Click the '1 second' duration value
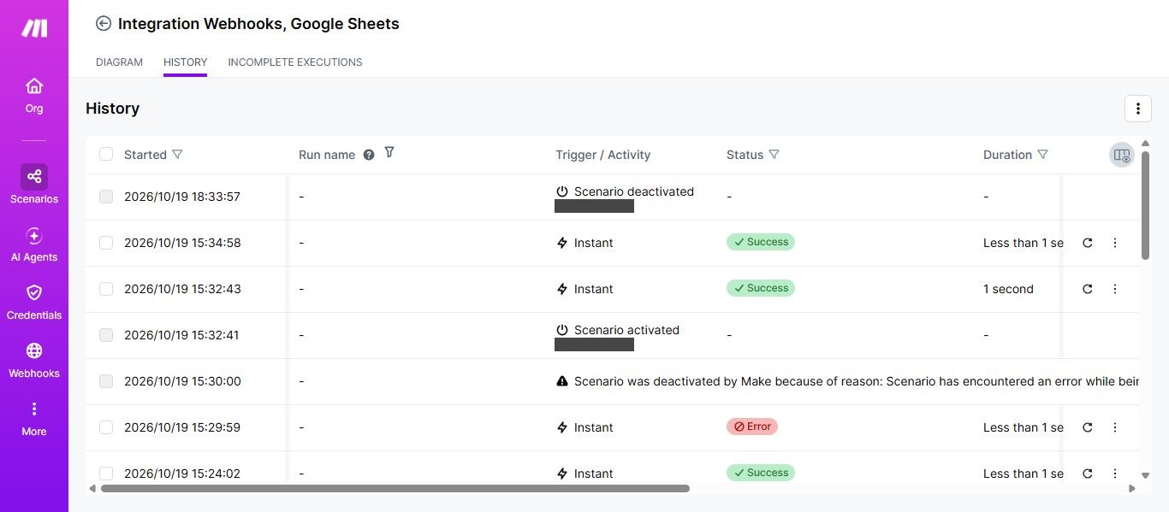The image size is (1169, 512). click(1008, 289)
